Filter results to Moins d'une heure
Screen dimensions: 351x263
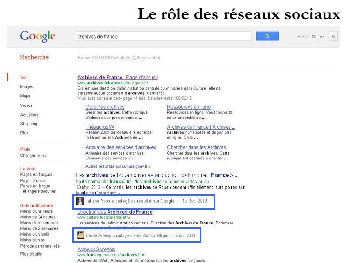coord(36,211)
